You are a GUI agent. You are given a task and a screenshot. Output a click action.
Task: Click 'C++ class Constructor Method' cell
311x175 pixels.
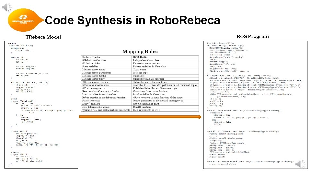coord(166,91)
